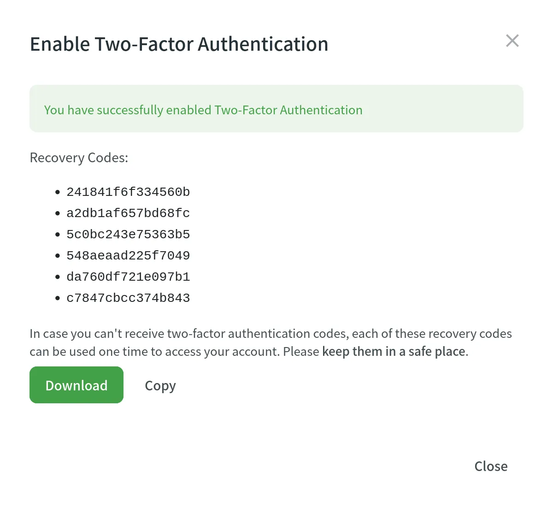Click the empty area below Close
This screenshot has width=553, height=513.
[276, 498]
